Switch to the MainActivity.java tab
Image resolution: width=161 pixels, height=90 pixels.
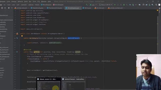(38, 8)
